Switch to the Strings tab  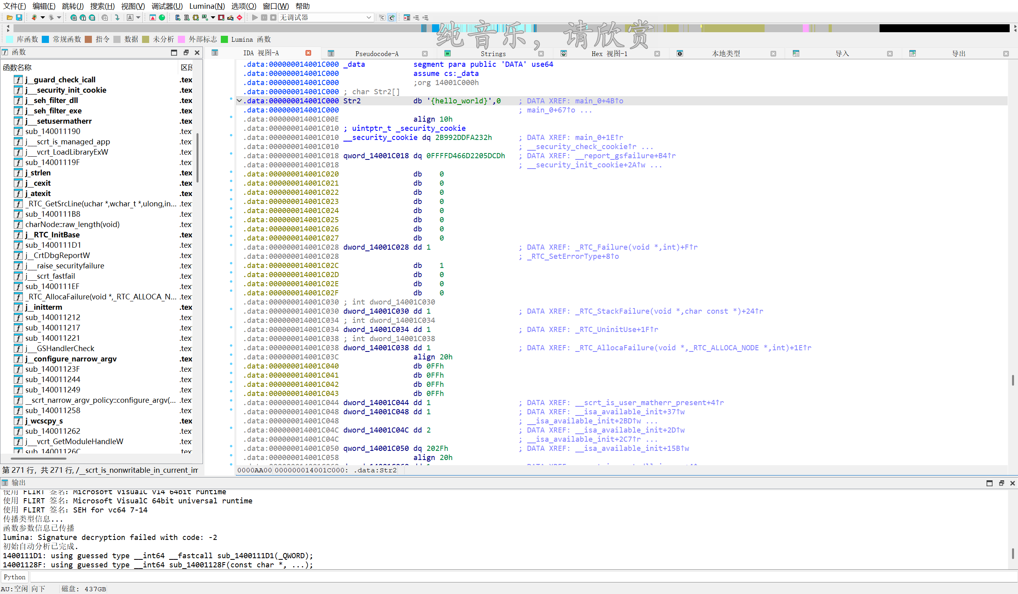[x=493, y=54]
